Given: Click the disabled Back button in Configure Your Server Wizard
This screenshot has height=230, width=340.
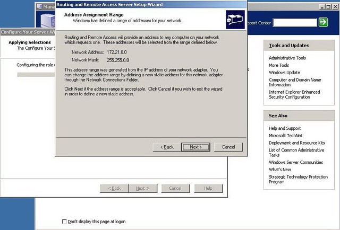Looking at the screenshot, I should (x=114, y=188).
